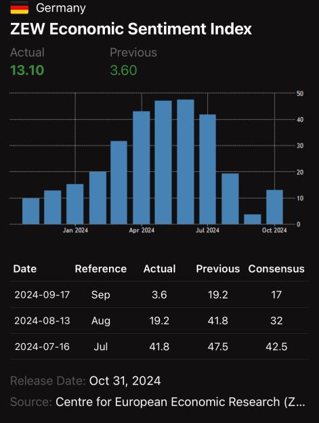The width and height of the screenshot is (319, 423).
Task: Tap the 'Jul' reference cell
Action: point(101,347)
